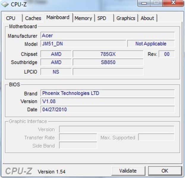Click the Model field JM51_DN
The image size is (185, 178).
[83, 44]
